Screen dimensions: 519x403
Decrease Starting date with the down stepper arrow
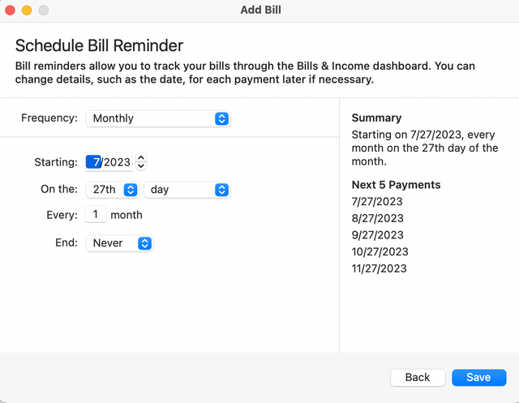(x=141, y=166)
